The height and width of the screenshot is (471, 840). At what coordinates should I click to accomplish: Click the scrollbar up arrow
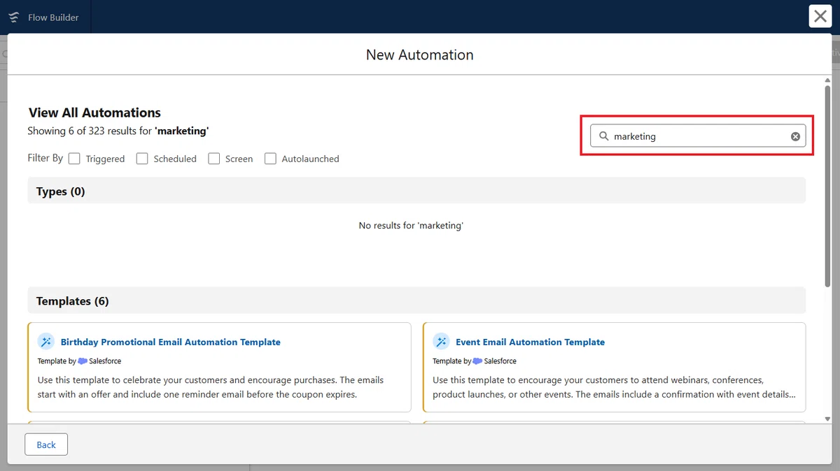tap(827, 80)
